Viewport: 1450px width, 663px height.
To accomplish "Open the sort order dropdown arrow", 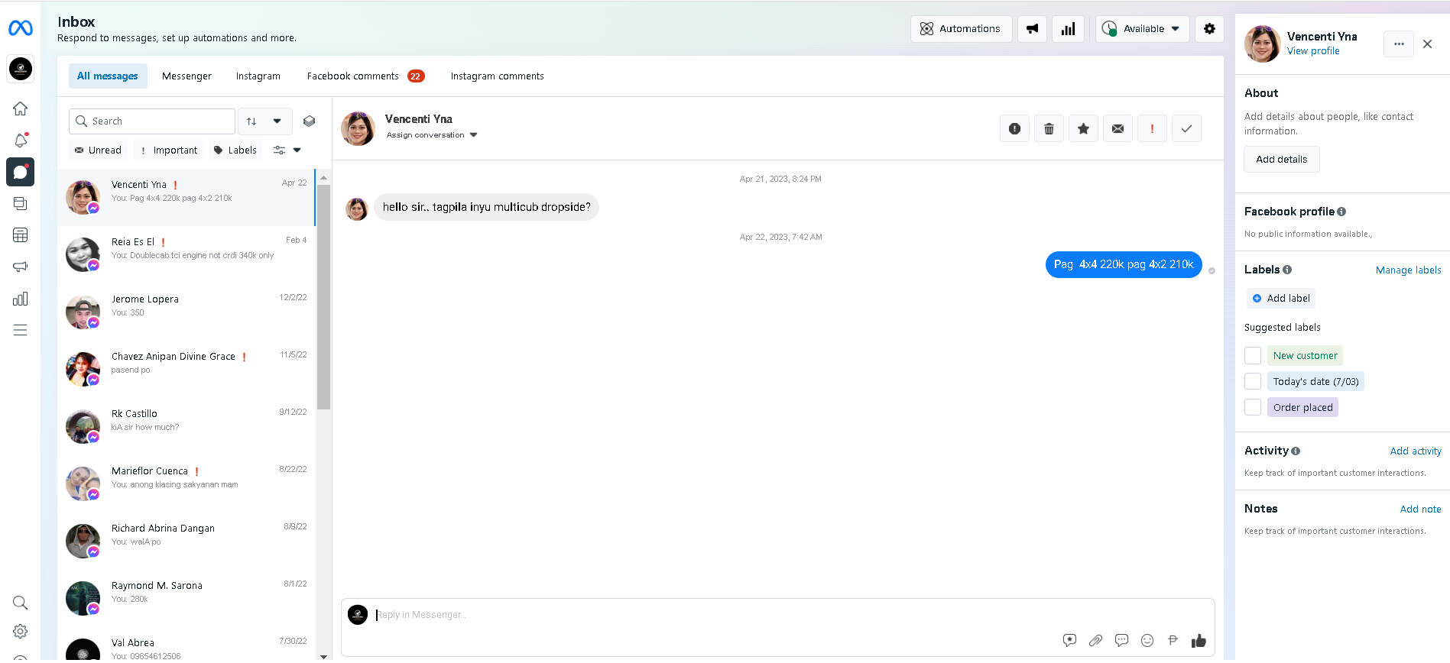I will point(277,121).
